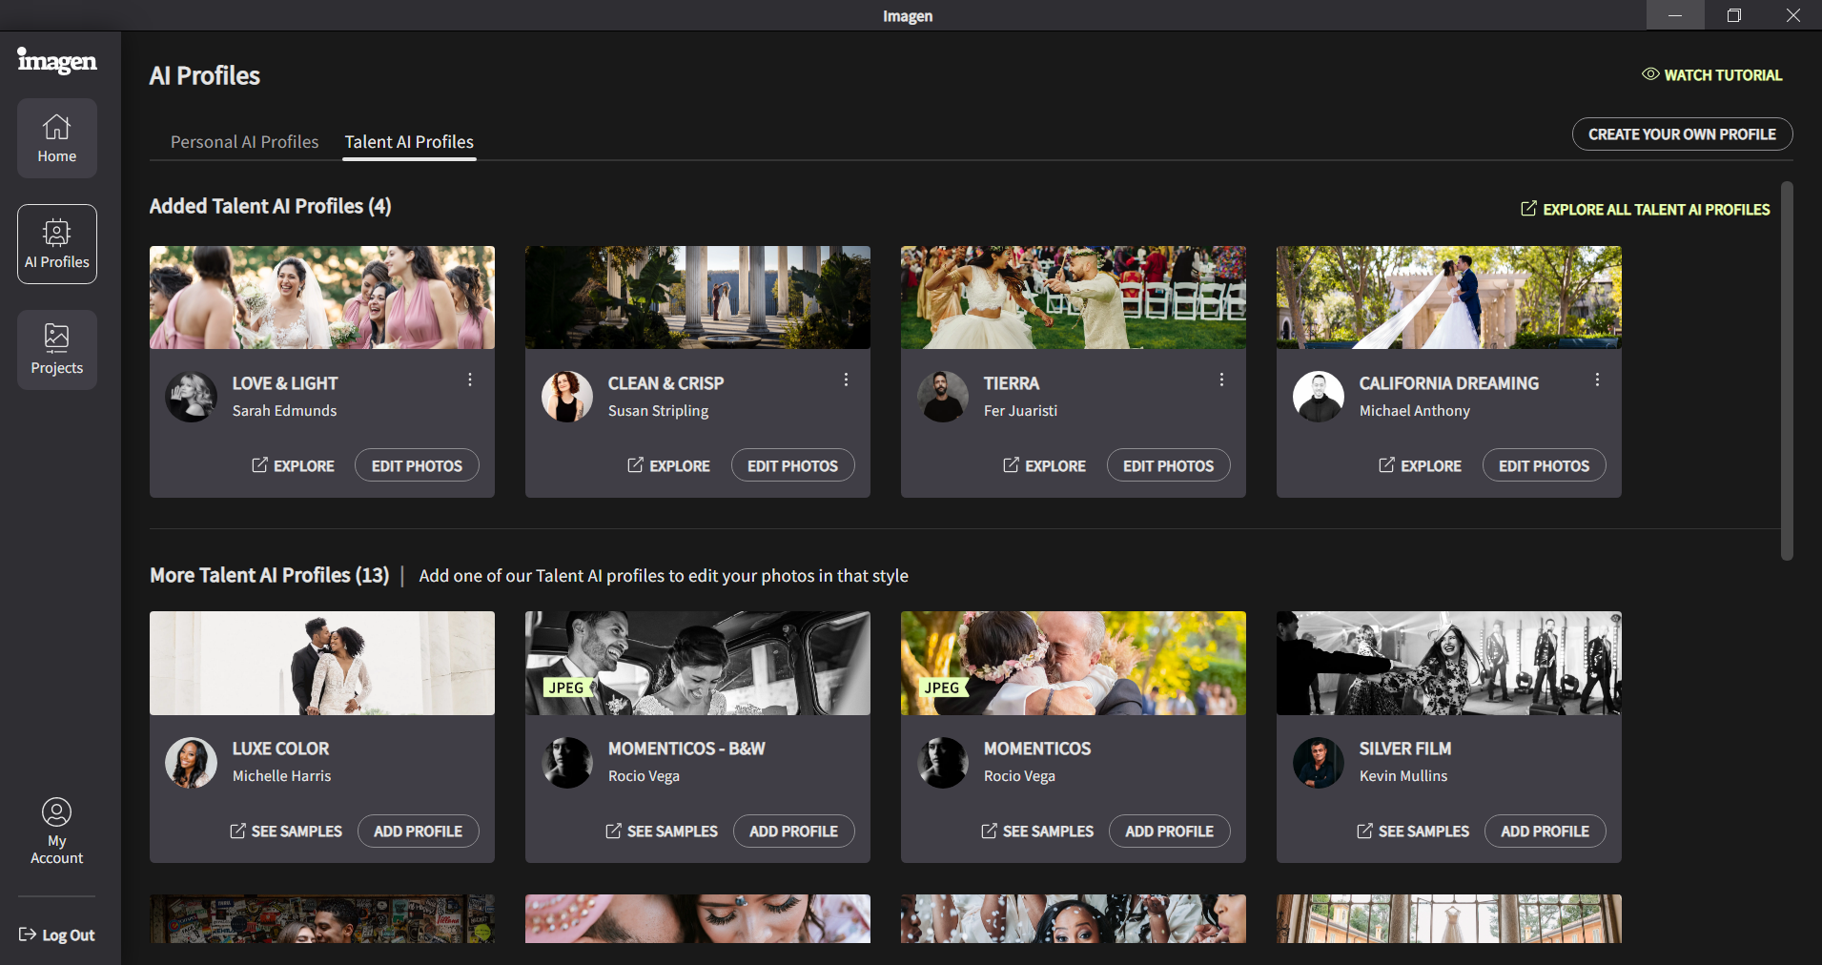Open Luxe Color cover photo
The image size is (1822, 965).
click(322, 663)
